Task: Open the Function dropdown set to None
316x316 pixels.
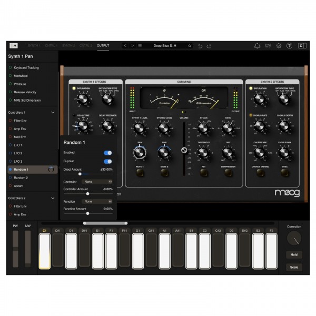Action: pos(97,202)
